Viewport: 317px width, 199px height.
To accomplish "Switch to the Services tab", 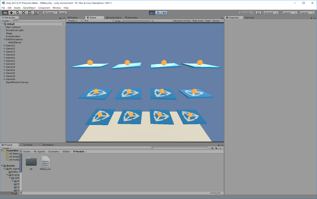I will (249, 18).
